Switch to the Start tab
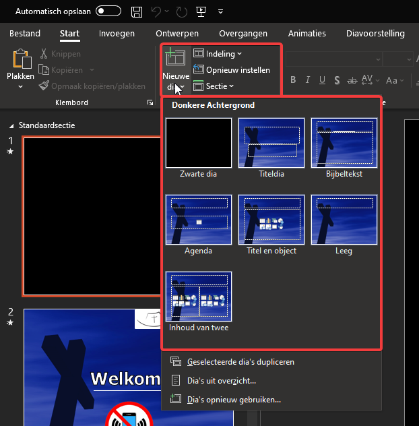Image resolution: width=419 pixels, height=426 pixels. click(x=69, y=34)
